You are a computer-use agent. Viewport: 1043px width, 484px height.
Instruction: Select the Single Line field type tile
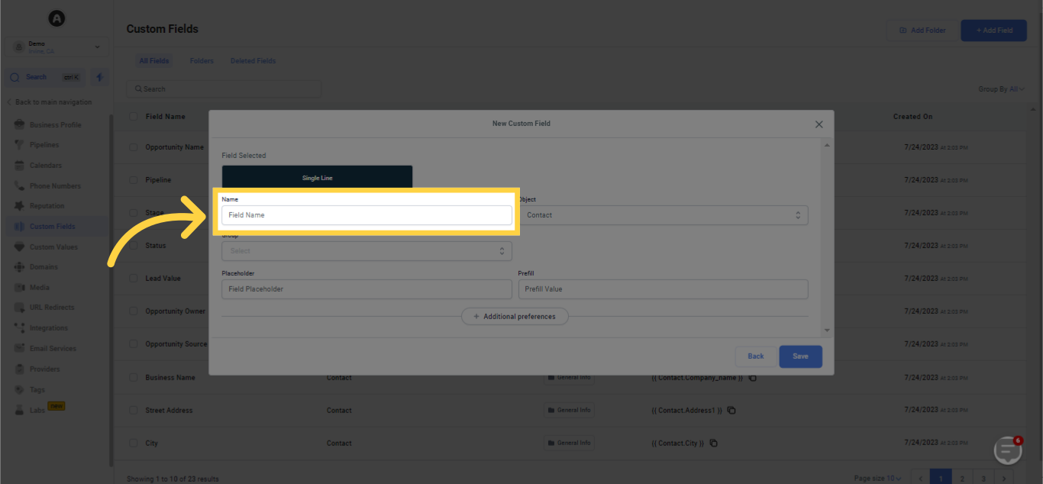(317, 178)
